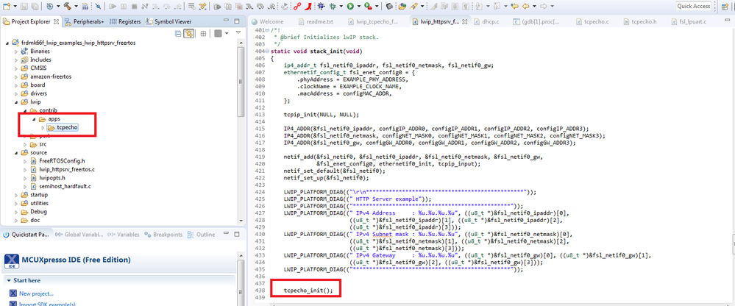Viewport: 735px width, 306px height.
Task: Click the Suspend debug icon
Action: (124, 6)
